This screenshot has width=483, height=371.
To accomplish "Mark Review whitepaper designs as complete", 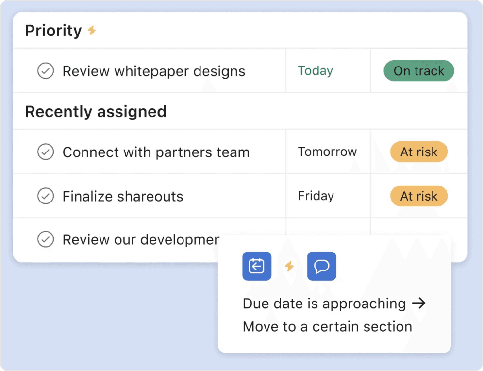I will 46,71.
